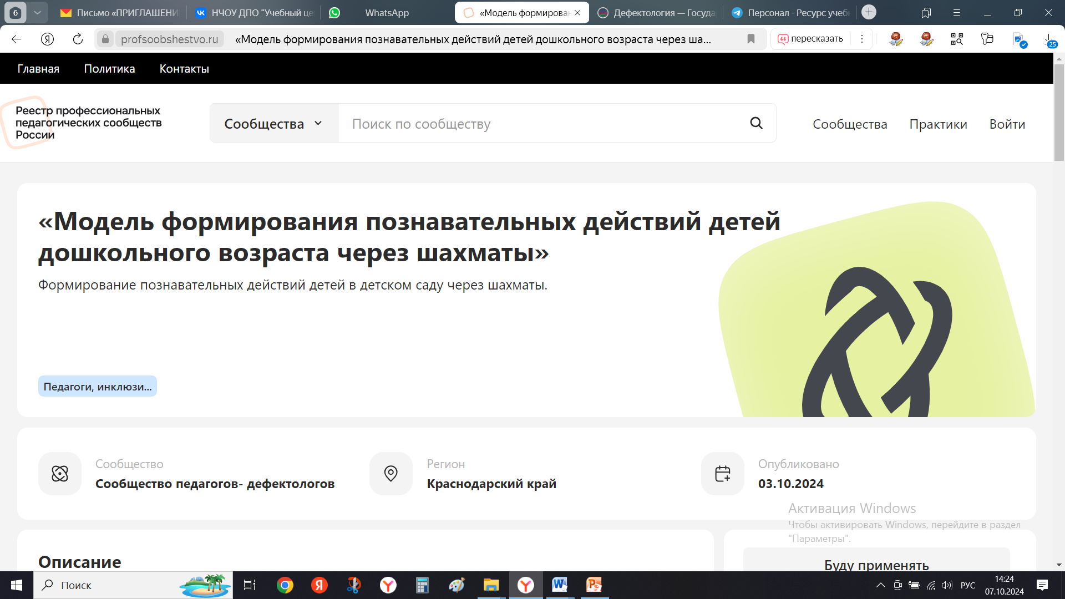Expand the tab list chevron near counter
The width and height of the screenshot is (1065, 599).
click(x=37, y=12)
